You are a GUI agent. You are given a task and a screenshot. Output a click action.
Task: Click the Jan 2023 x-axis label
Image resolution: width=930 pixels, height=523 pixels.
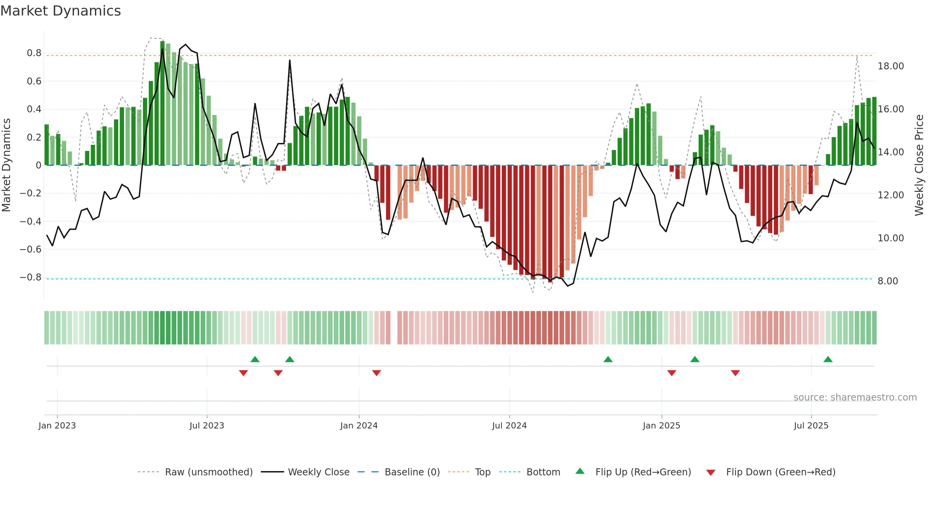coord(57,425)
